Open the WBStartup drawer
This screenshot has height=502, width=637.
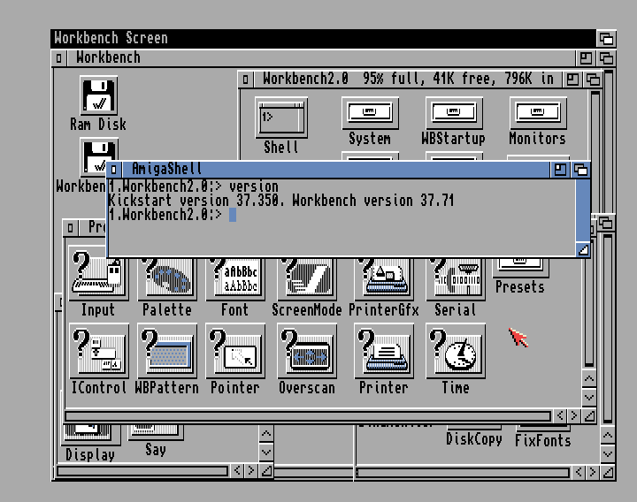tap(454, 113)
